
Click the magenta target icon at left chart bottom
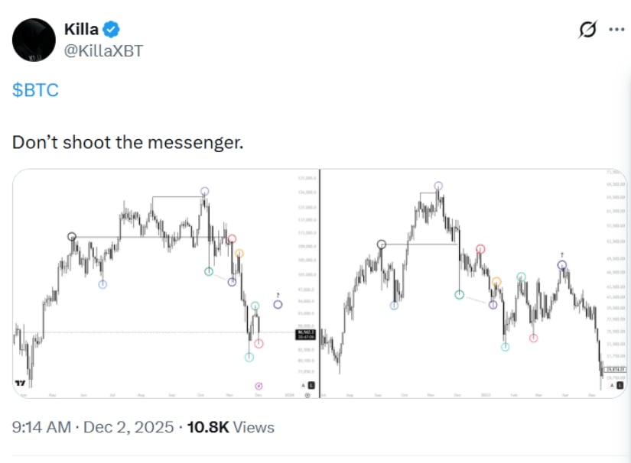pyautogui.click(x=259, y=386)
